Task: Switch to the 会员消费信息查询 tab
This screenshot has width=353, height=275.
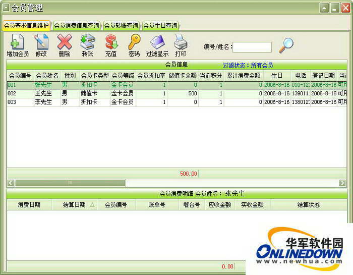Action: click(77, 25)
